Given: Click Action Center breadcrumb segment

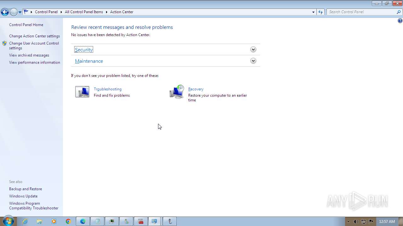Looking at the screenshot, I should 122,12.
